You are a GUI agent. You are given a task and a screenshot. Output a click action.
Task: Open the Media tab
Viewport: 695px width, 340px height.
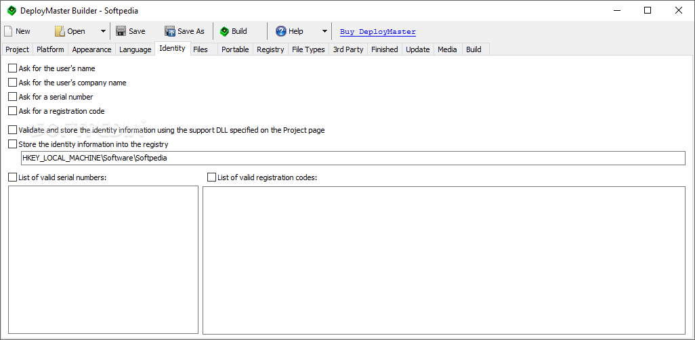[447, 49]
